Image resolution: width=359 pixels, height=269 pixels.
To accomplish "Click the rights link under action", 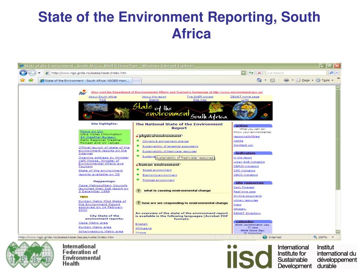I will [238, 141].
